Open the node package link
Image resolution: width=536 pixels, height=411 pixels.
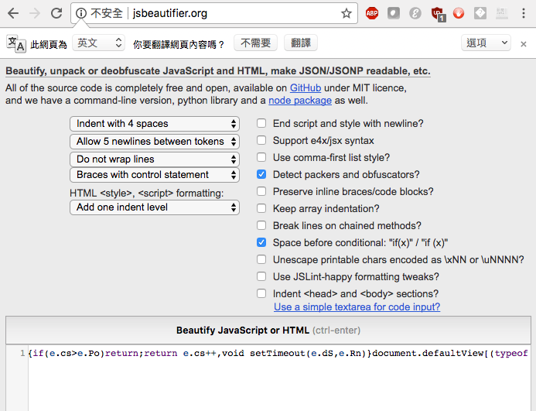point(300,101)
